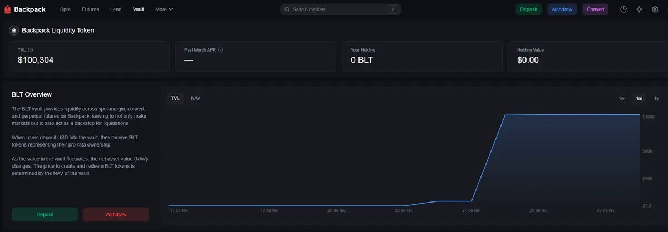Select the Vault nav item
668x232 pixels.
click(x=138, y=9)
